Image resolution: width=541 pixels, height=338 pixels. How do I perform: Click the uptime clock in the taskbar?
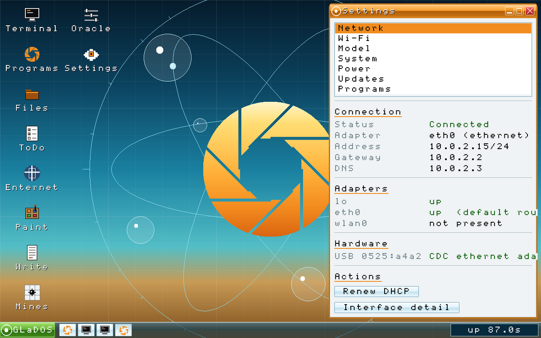pos(494,330)
